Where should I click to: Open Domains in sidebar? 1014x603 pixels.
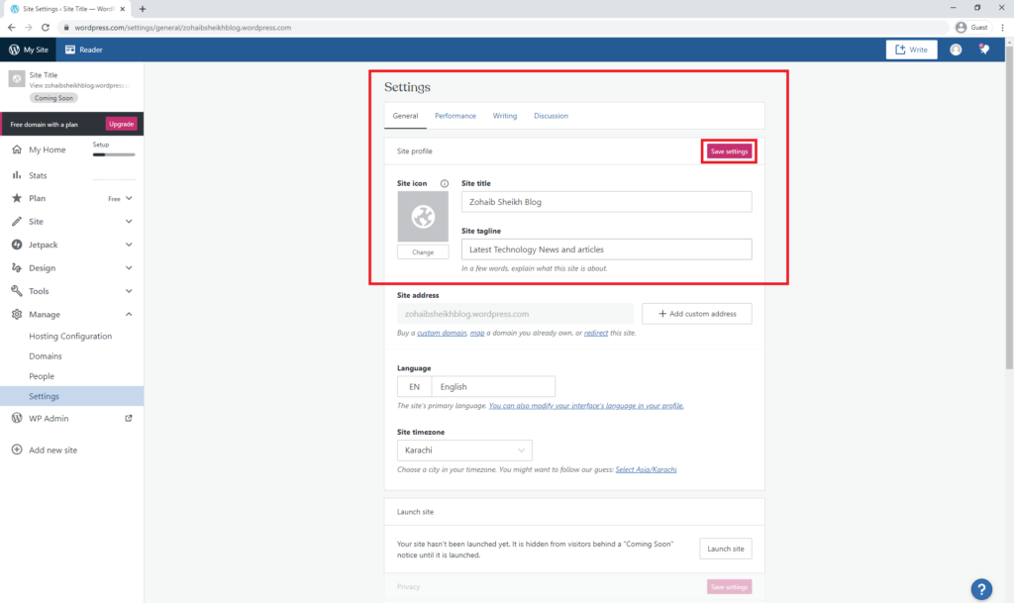click(46, 356)
